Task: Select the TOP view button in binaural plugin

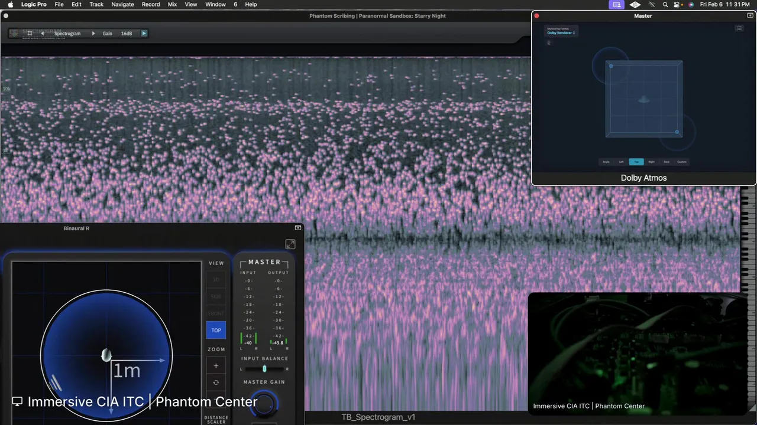Action: tap(216, 331)
